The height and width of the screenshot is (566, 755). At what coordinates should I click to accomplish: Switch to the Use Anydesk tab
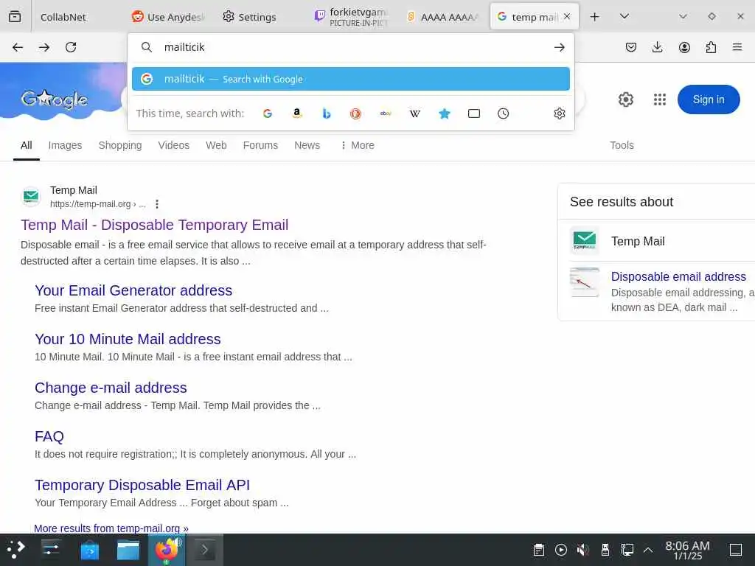tap(169, 17)
